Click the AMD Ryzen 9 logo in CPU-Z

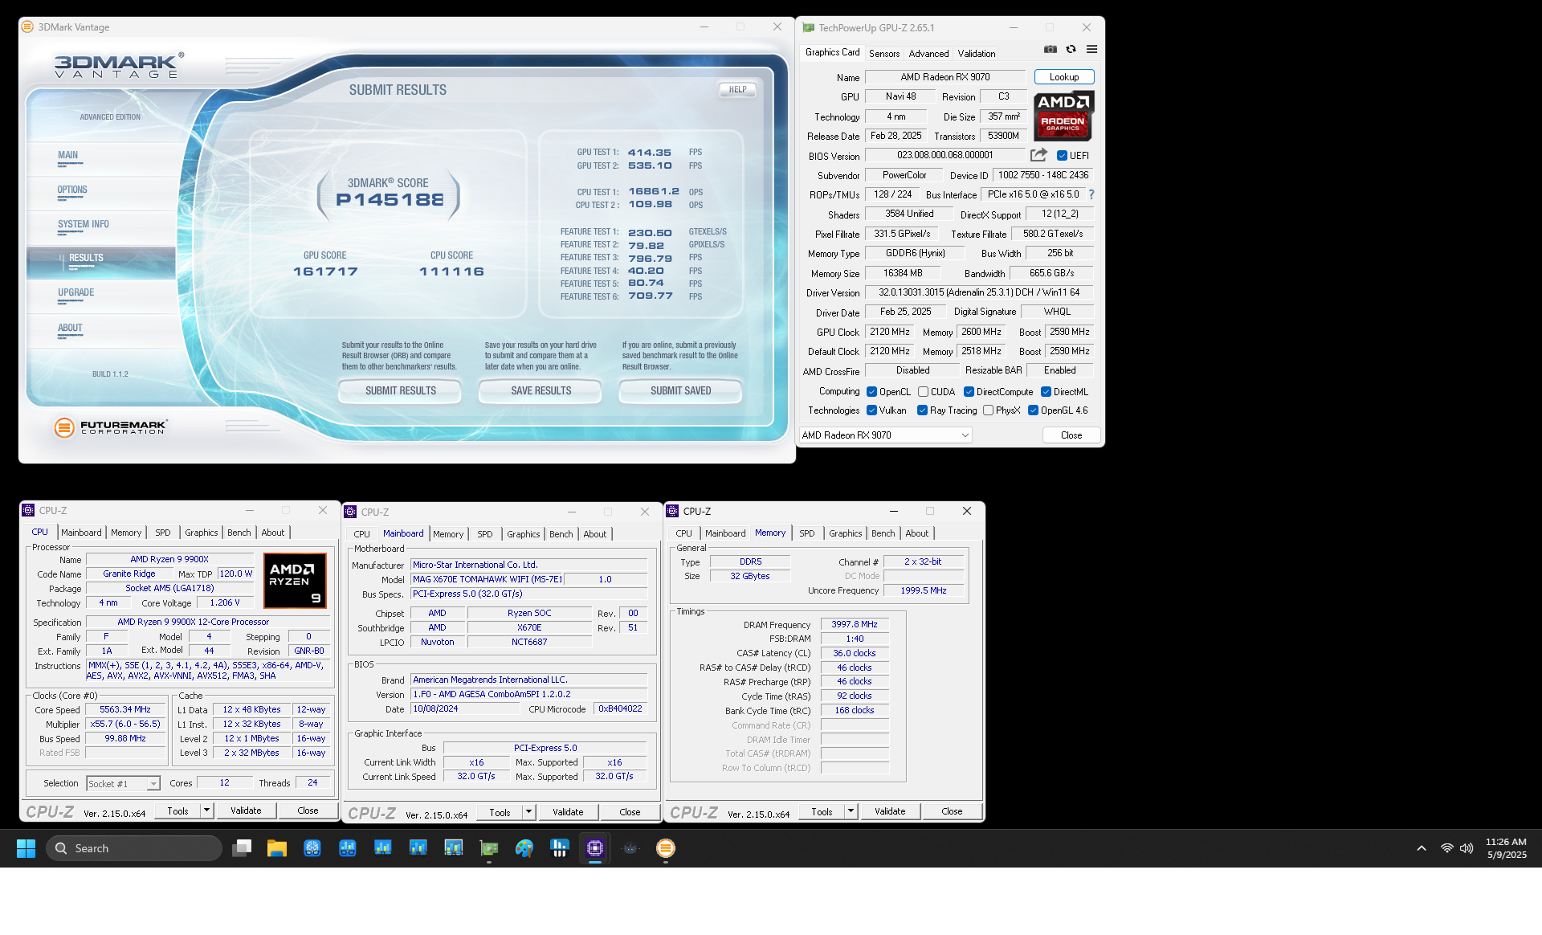[295, 581]
